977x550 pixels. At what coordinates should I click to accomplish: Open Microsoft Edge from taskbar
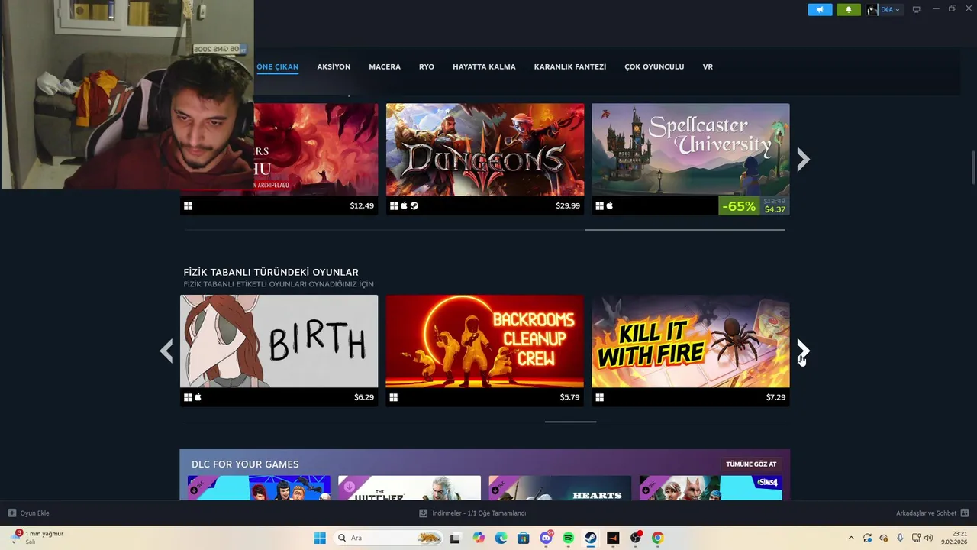[x=501, y=538]
